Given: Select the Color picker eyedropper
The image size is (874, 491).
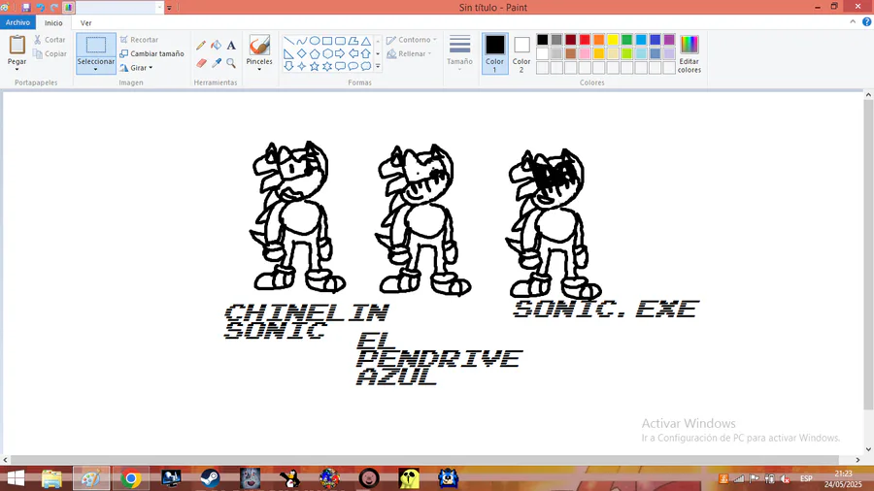Looking at the screenshot, I should tap(217, 63).
